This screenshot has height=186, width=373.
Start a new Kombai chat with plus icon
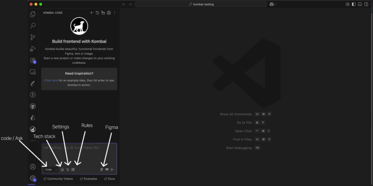[x=92, y=13]
